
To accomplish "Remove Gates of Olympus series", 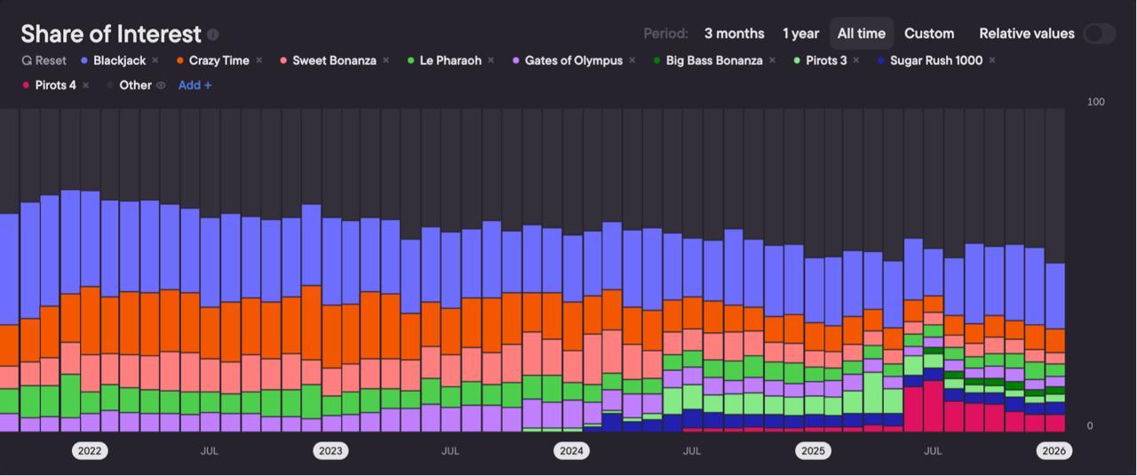I will [x=632, y=60].
